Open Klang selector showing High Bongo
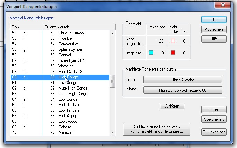Image resolution: width=237 pixels, height=148 pixels. pos(183,90)
